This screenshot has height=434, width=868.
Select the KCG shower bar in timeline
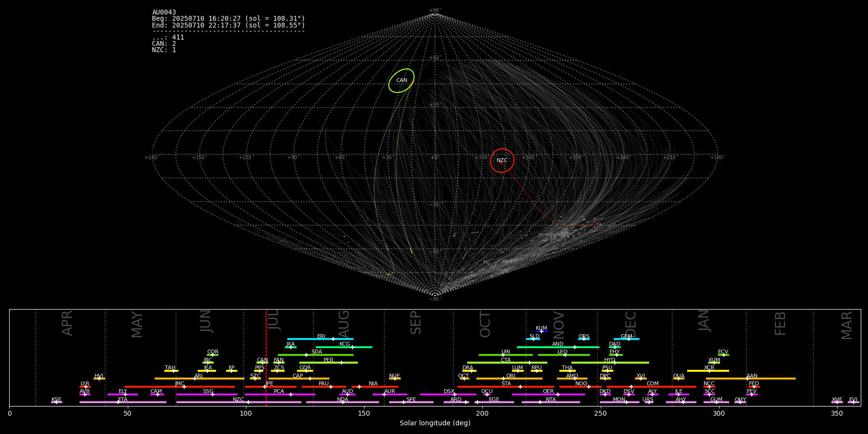tap(344, 347)
